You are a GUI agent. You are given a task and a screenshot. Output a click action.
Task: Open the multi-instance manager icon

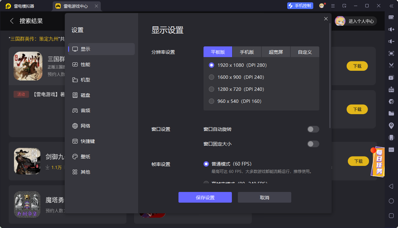(391, 77)
